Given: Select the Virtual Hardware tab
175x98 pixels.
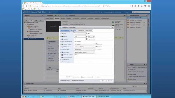Looking at the screenshot, I should click(x=65, y=30).
